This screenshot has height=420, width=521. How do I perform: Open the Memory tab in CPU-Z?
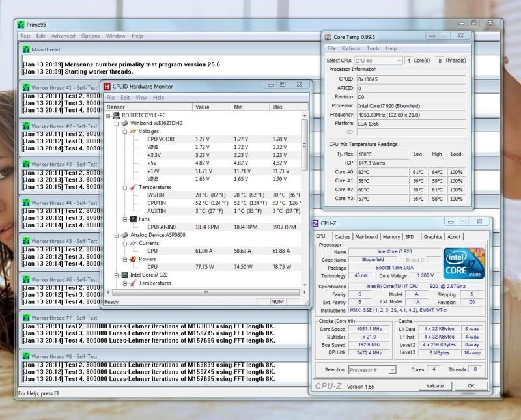(391, 237)
